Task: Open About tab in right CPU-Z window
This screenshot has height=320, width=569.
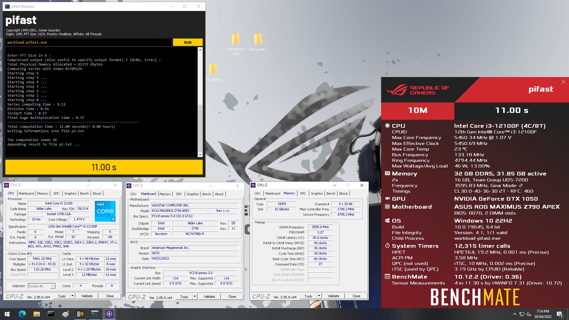Action: tap(343, 193)
